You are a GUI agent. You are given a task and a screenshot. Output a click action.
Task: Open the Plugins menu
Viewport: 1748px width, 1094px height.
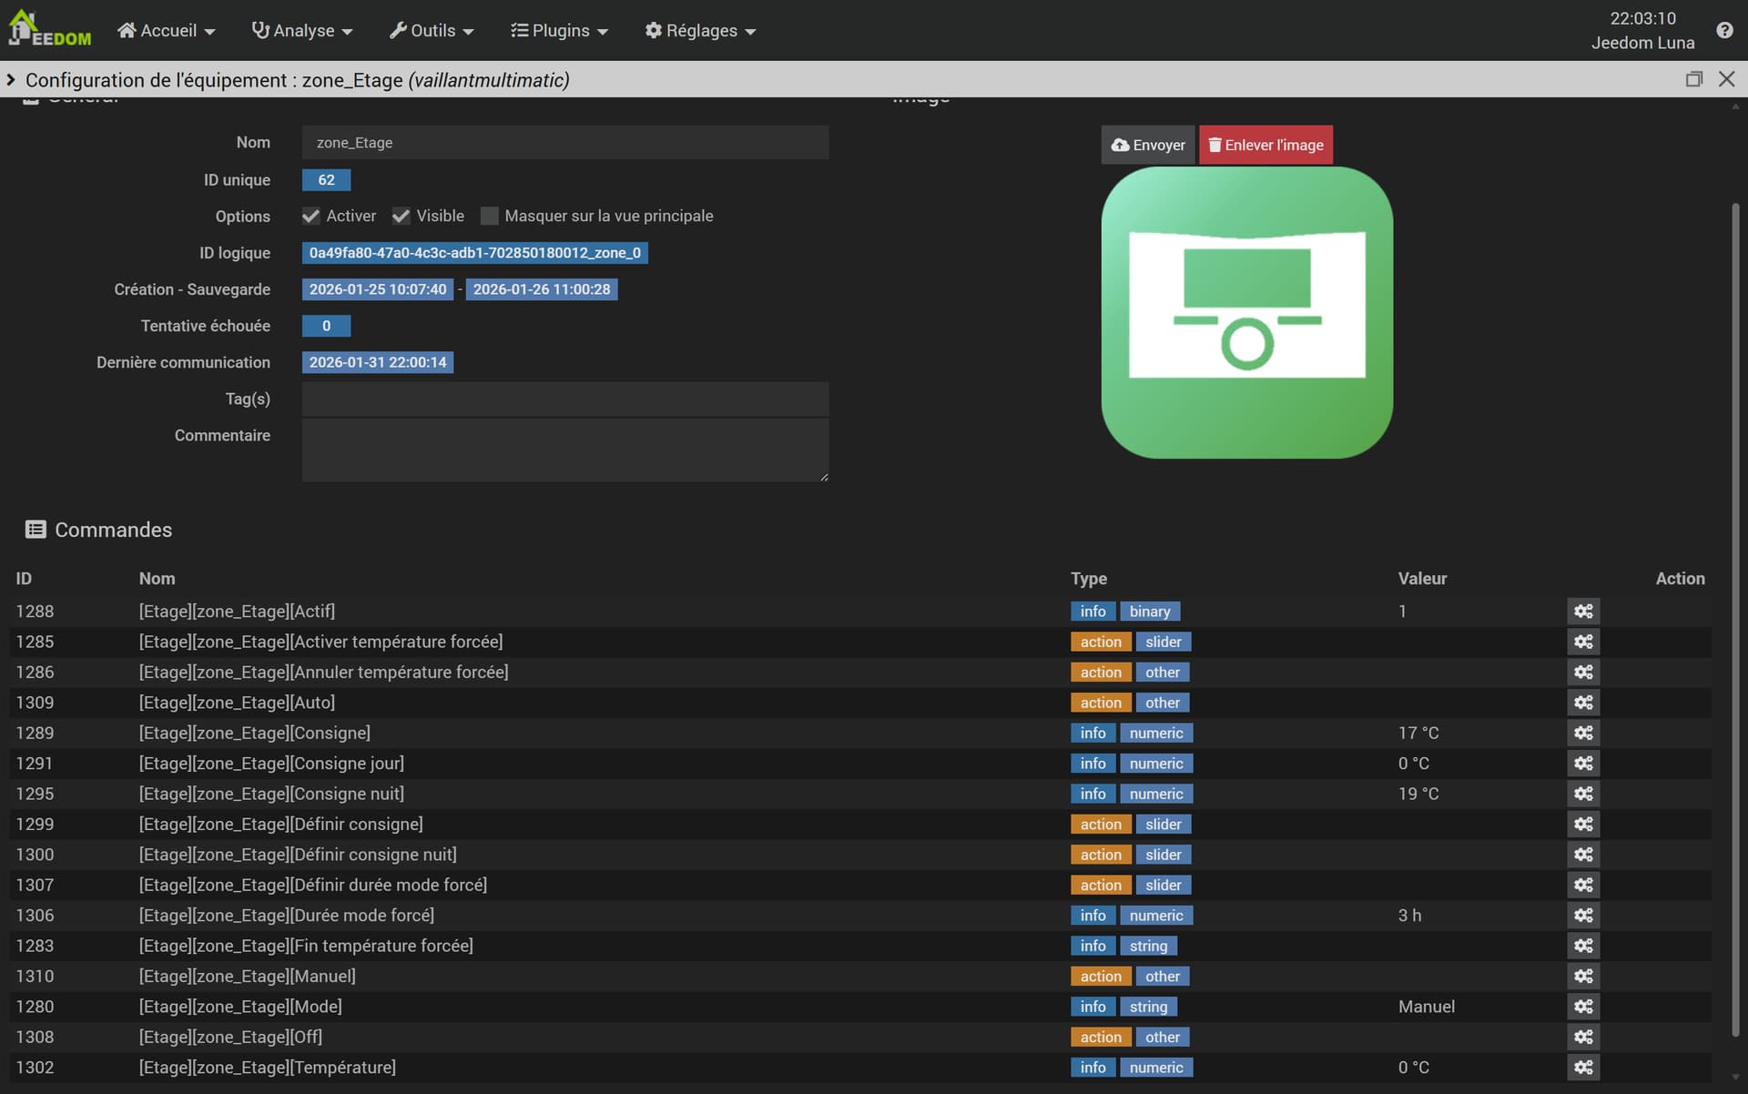click(x=559, y=31)
